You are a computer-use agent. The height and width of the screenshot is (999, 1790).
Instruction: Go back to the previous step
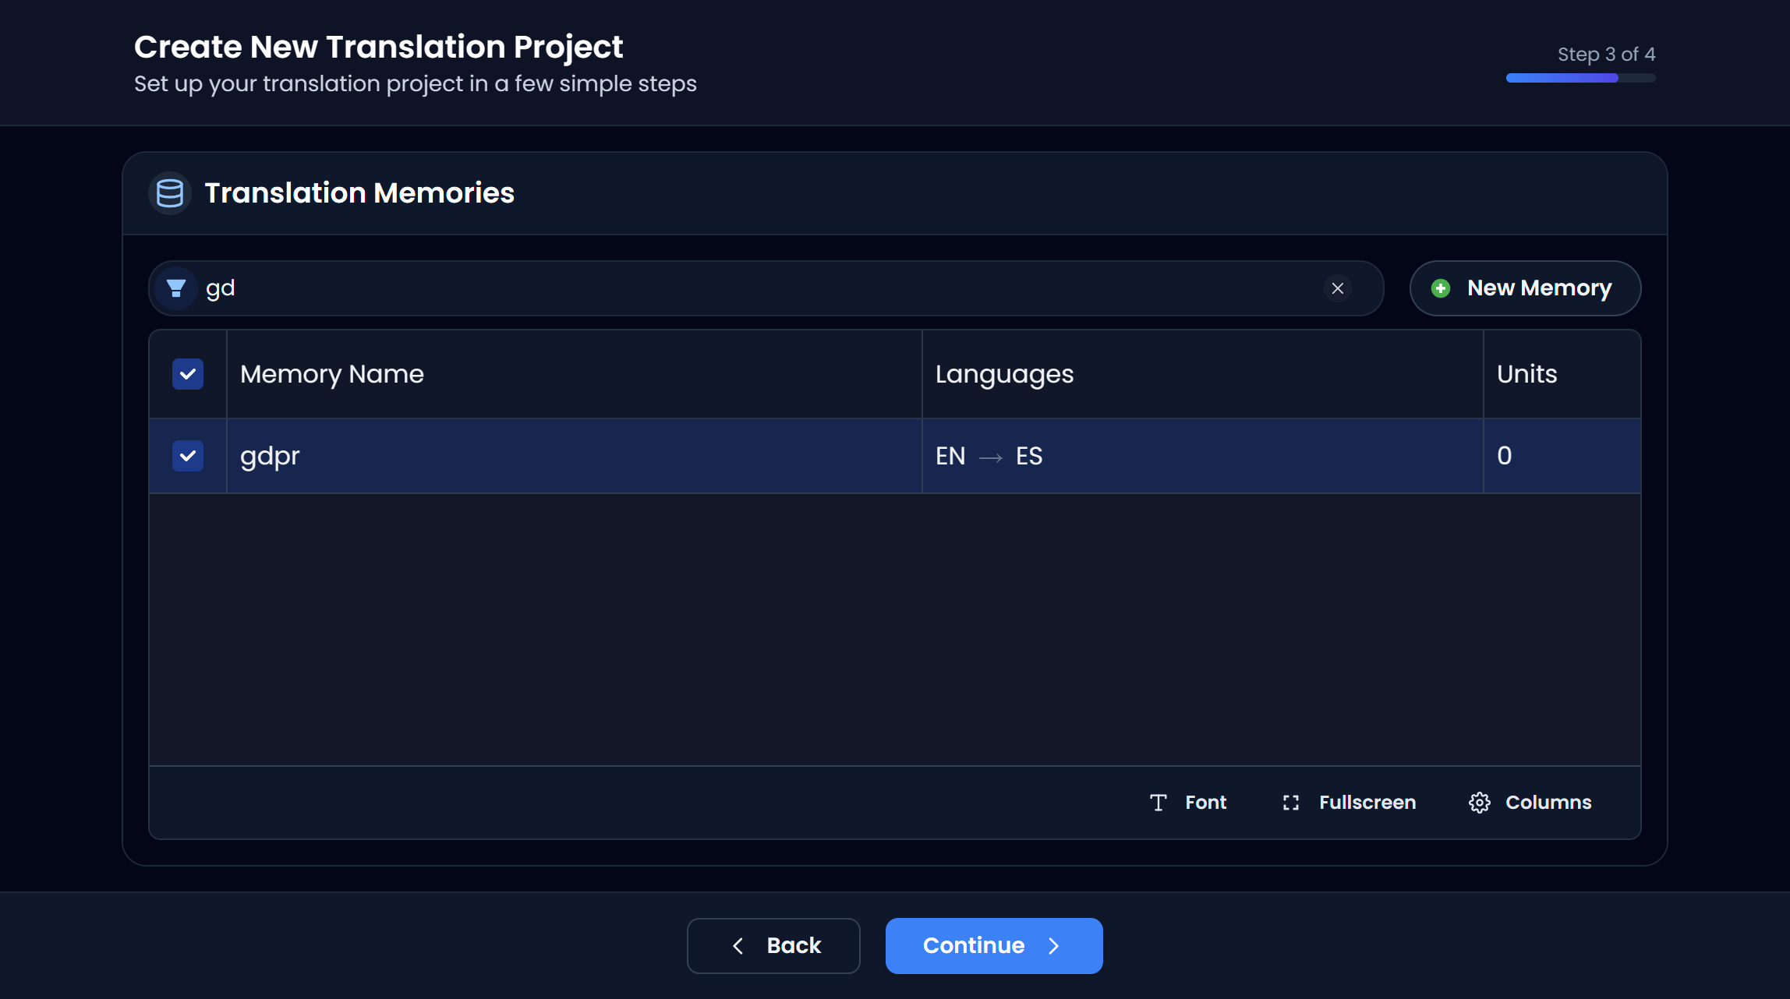click(x=773, y=945)
